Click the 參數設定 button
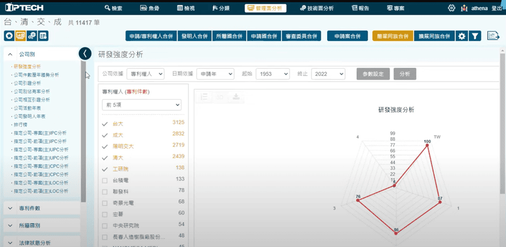Screen dimensions: 506x247 [373, 74]
